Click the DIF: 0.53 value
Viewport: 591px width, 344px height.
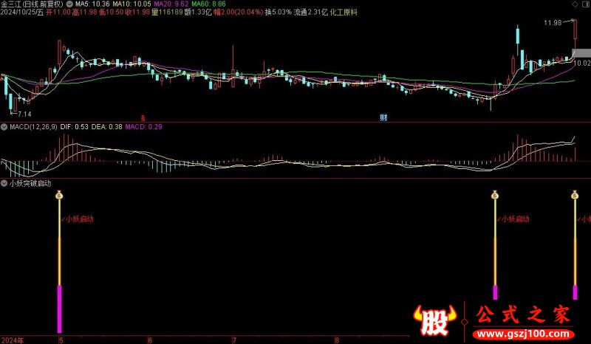(x=75, y=127)
